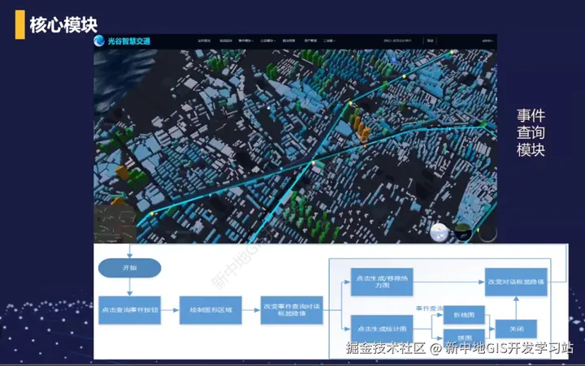Click the 核心模块 slide heading
Viewport: 585px width, 366px height.
click(x=63, y=25)
